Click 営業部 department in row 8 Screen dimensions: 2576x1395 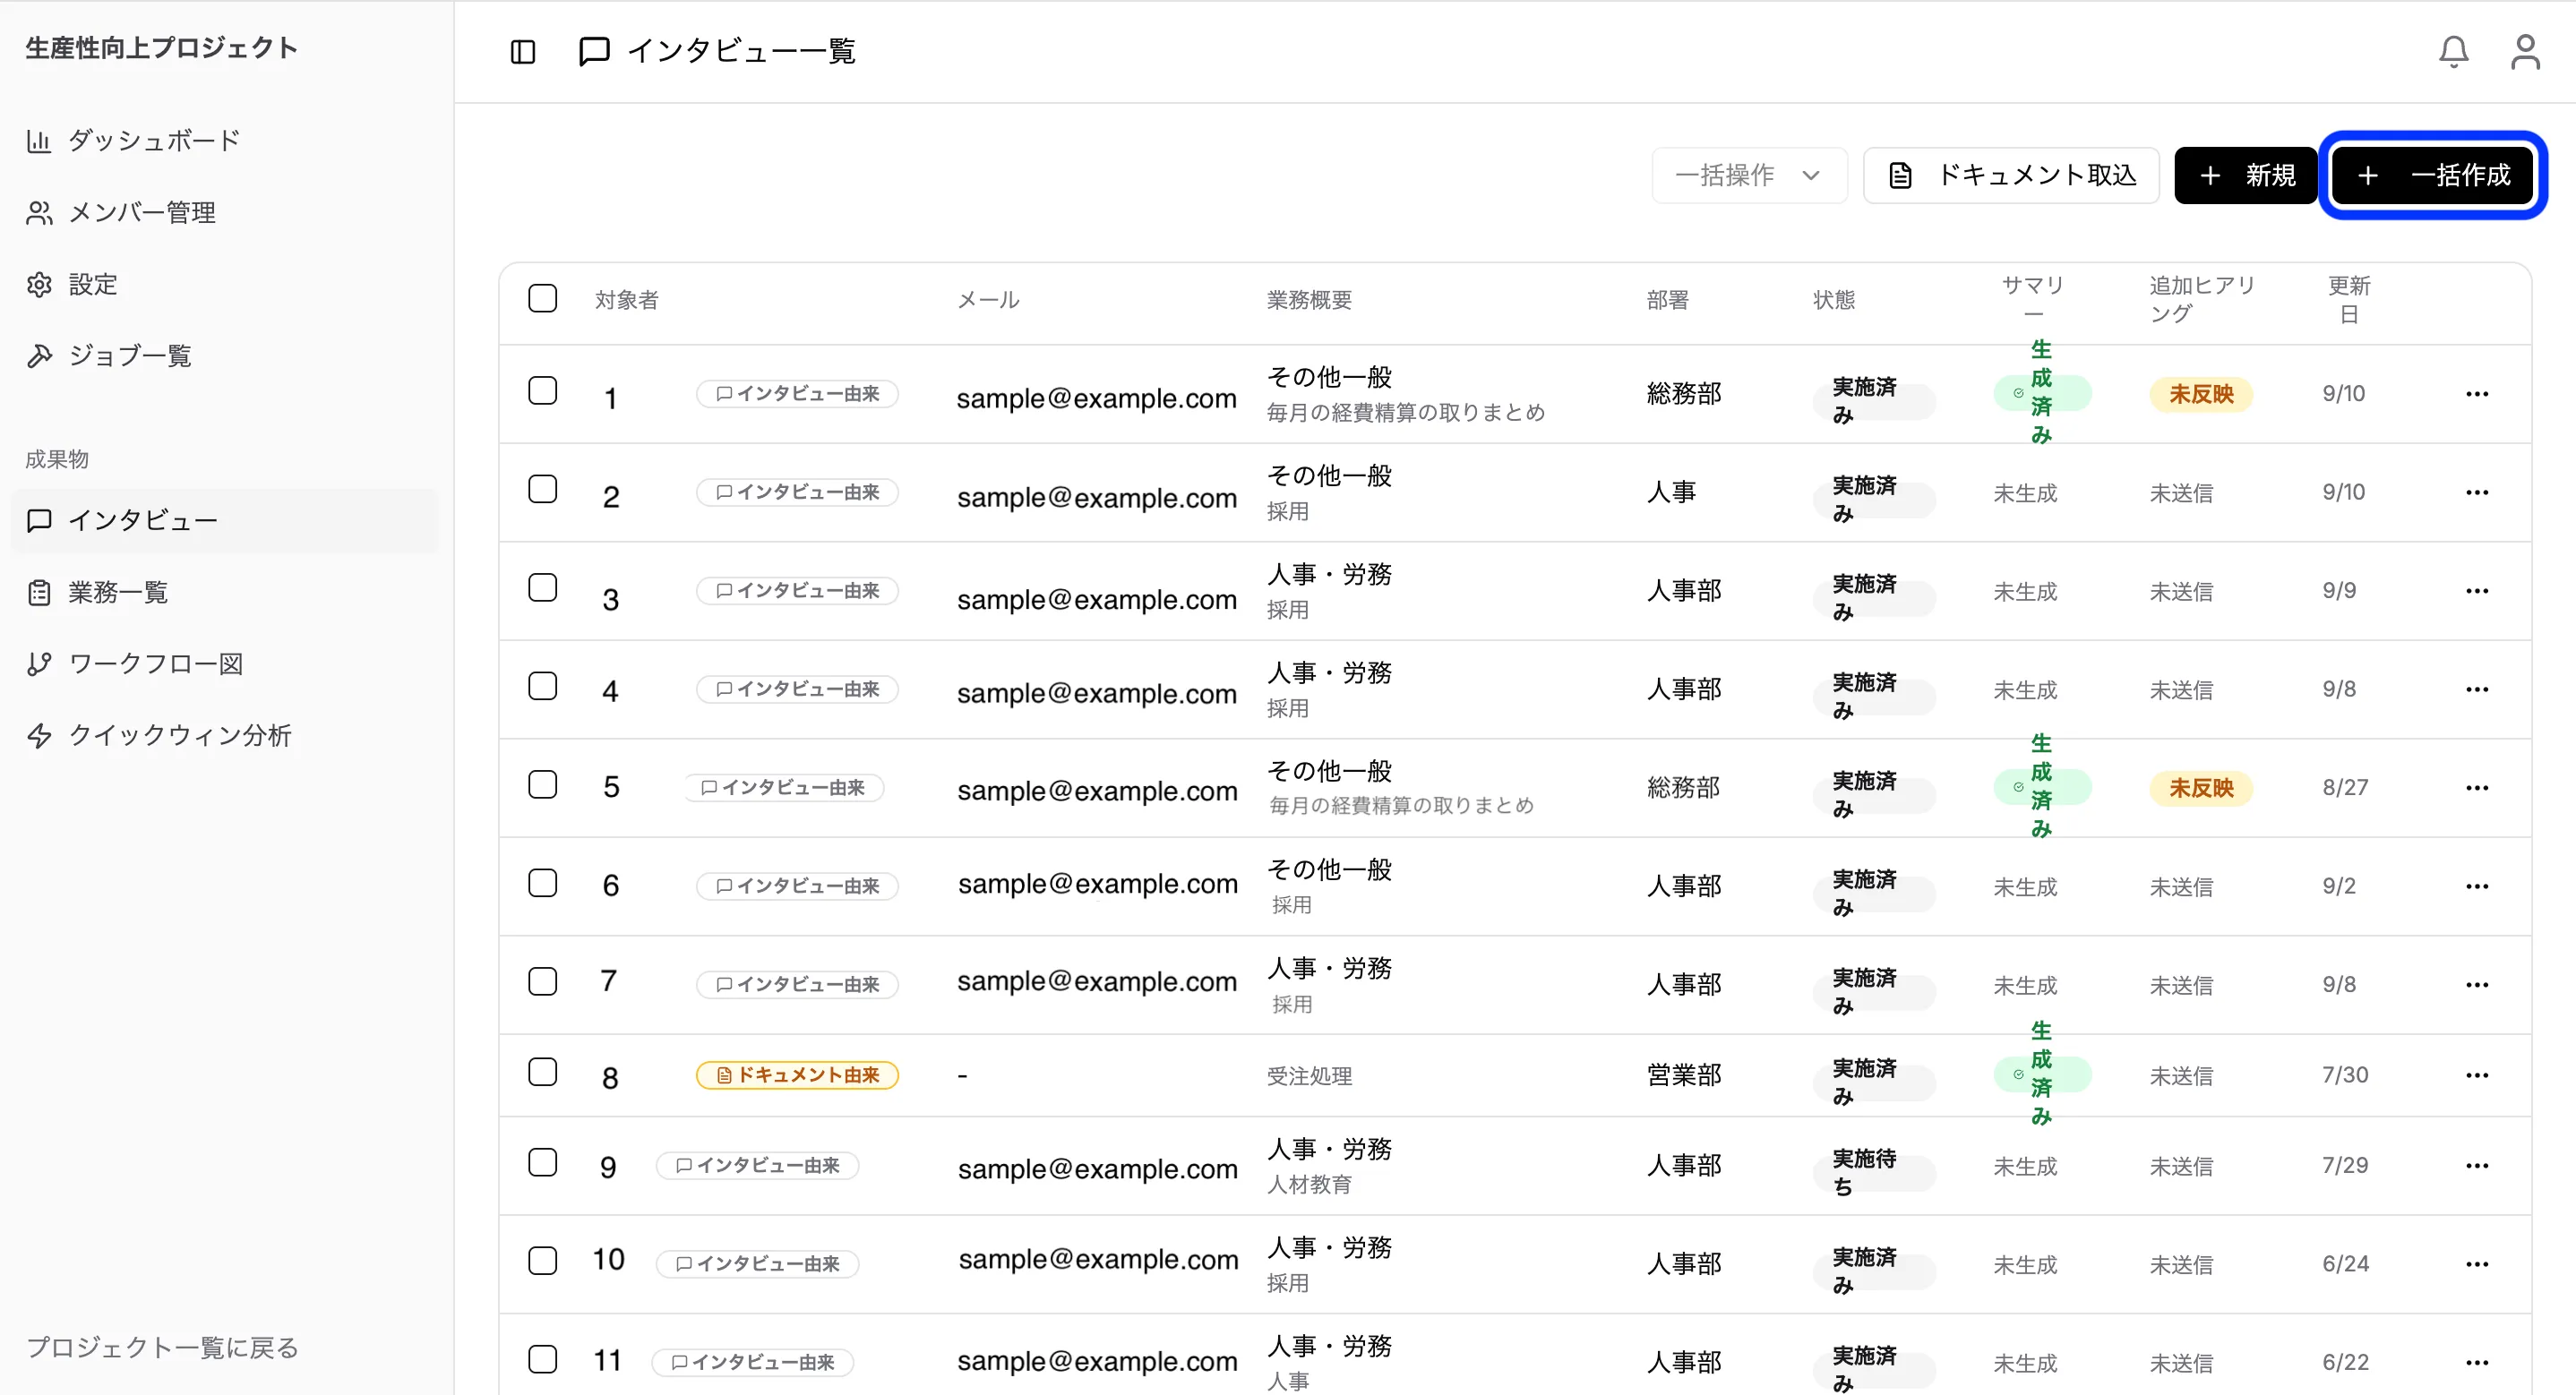point(1684,1075)
